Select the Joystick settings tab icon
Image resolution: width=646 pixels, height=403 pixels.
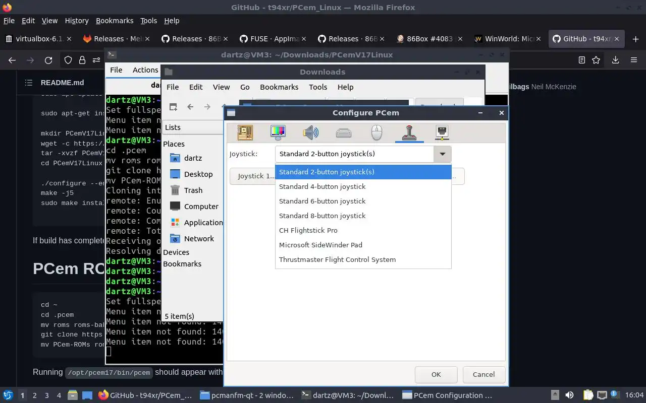(409, 132)
